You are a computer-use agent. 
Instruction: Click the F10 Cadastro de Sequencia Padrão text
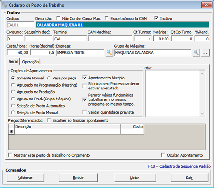click(x=179, y=166)
